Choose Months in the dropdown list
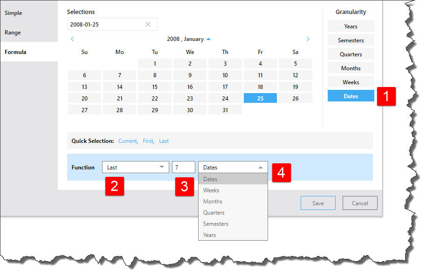427x276 pixels. pos(233,201)
